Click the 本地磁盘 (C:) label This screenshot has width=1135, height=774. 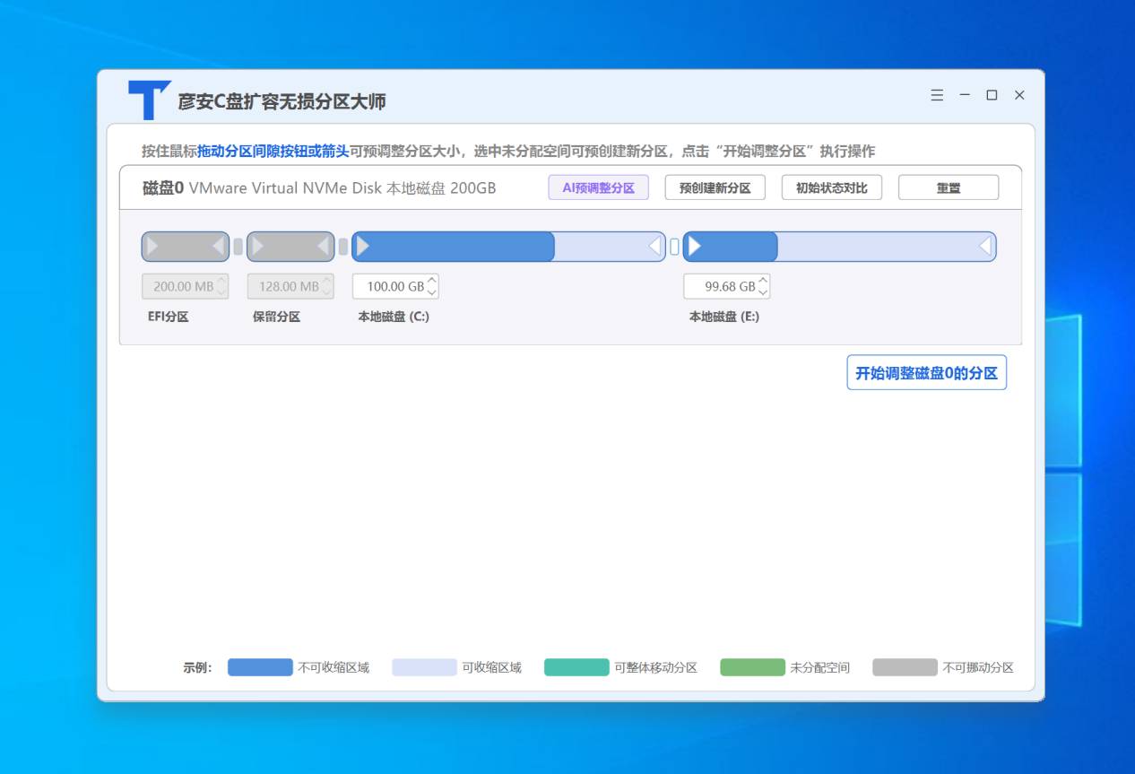pos(394,317)
